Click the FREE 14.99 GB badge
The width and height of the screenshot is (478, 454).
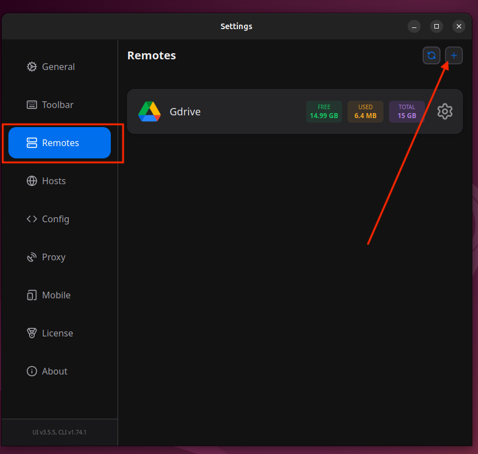click(324, 111)
